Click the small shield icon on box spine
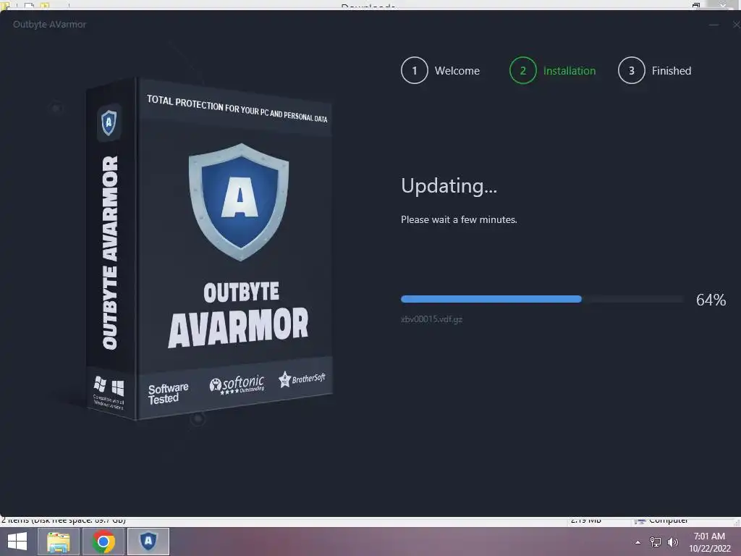The width and height of the screenshot is (741, 556). 109,122
